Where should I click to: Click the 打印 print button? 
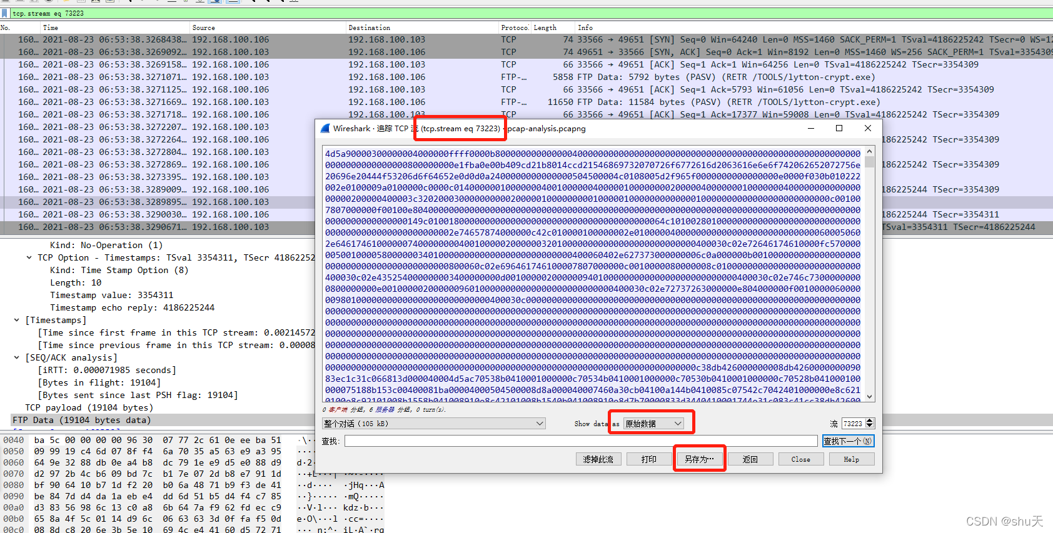(649, 459)
